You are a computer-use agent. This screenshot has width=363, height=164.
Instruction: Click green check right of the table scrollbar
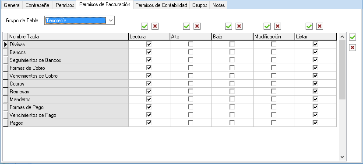[352, 37]
